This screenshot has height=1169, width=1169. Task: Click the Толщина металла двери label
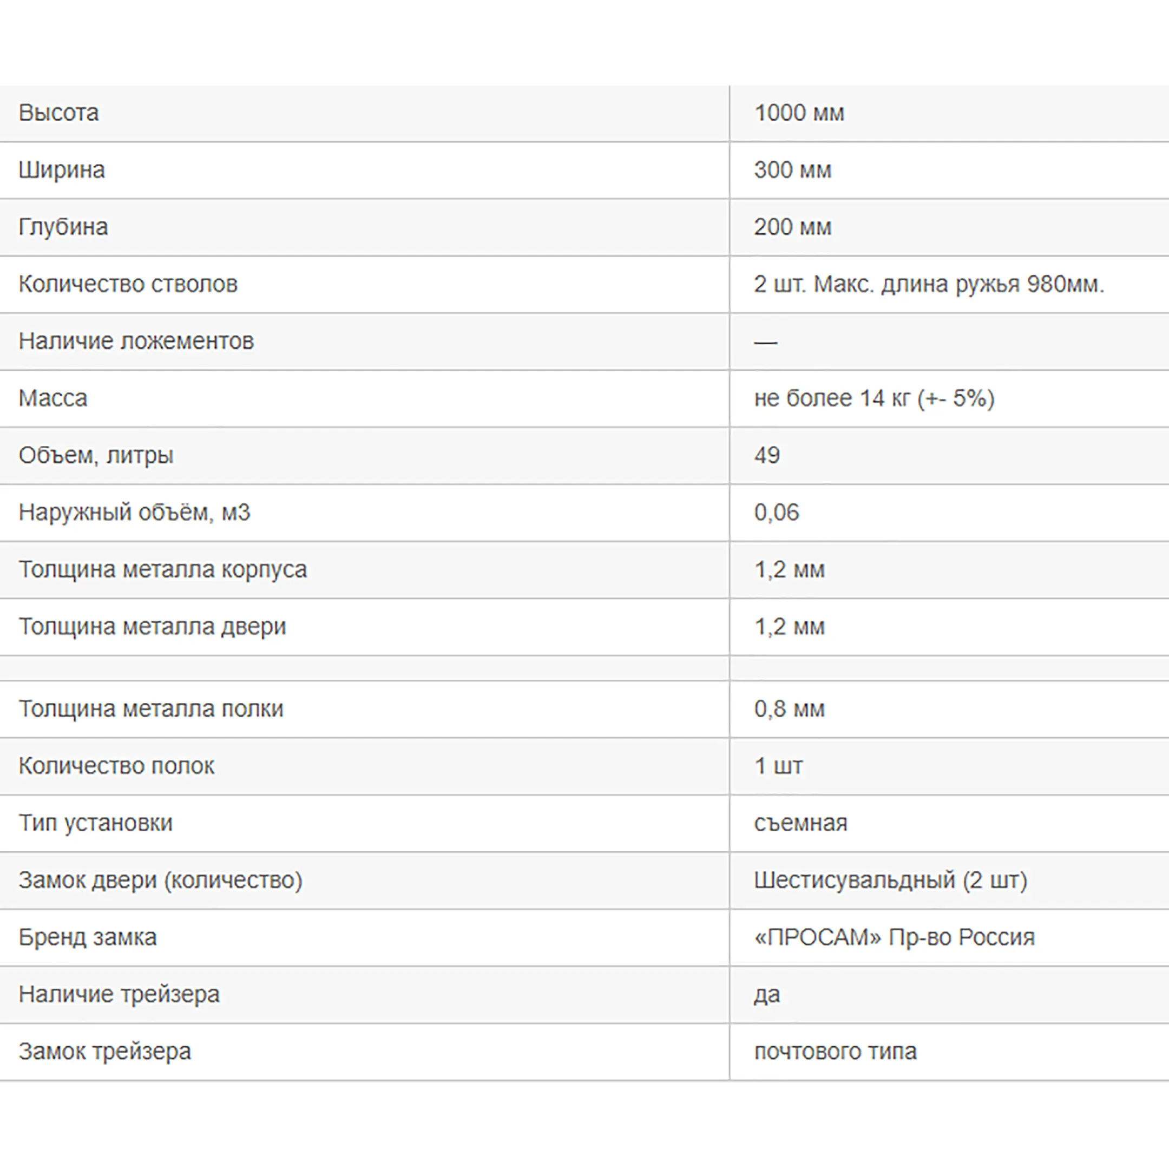(153, 626)
